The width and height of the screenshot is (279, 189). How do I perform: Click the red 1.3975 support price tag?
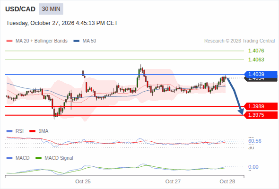261,115
